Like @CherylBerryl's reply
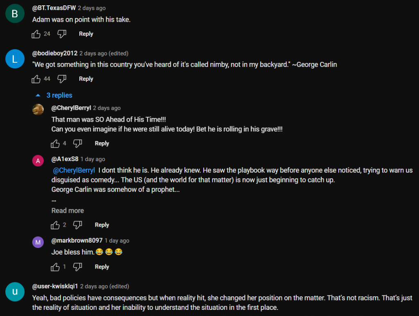The image size is (419, 316). pyautogui.click(x=55, y=143)
